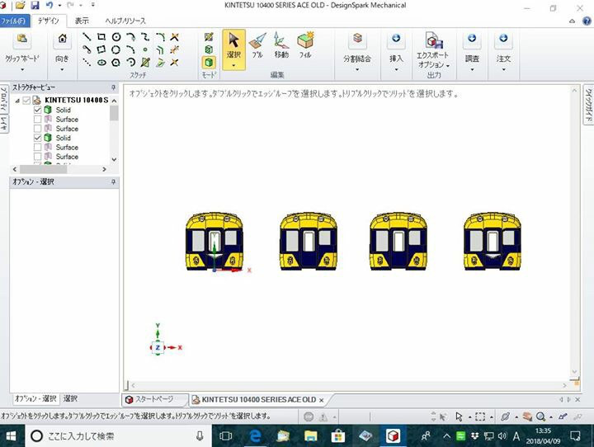The image size is (594, 447).
Task: Select the Create Rounded Corner tool
Action: (x=160, y=37)
